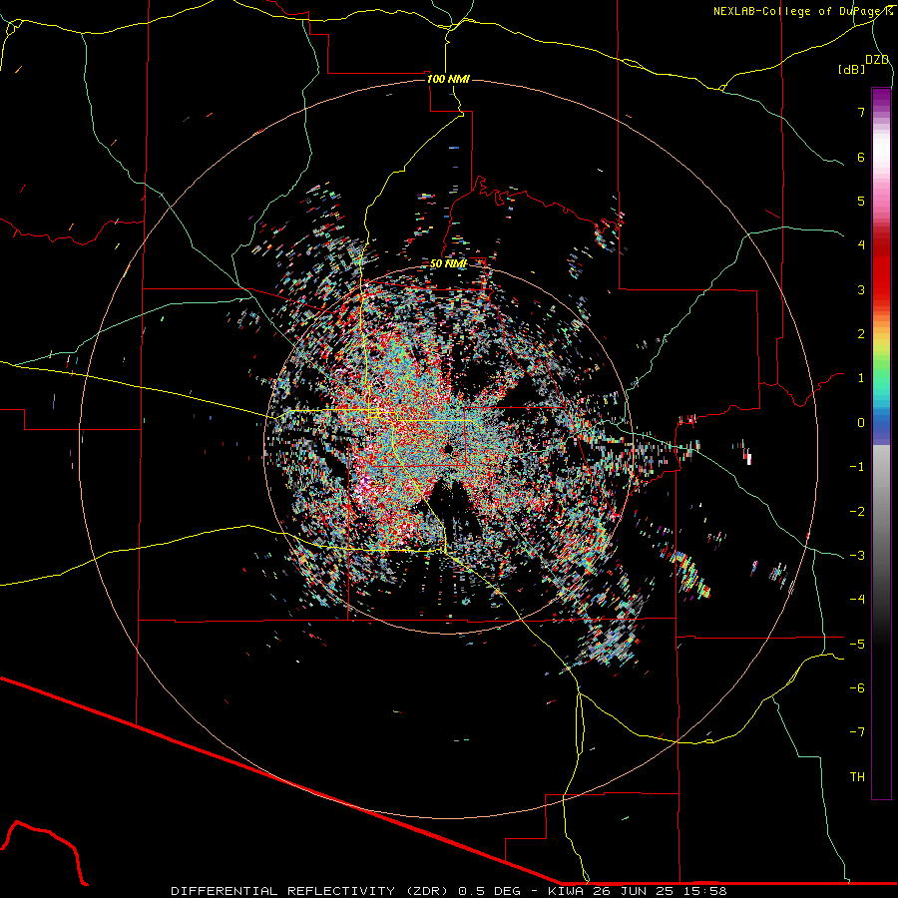The width and height of the screenshot is (898, 898).
Task: Click the 0 value on the scale
Action: point(861,423)
